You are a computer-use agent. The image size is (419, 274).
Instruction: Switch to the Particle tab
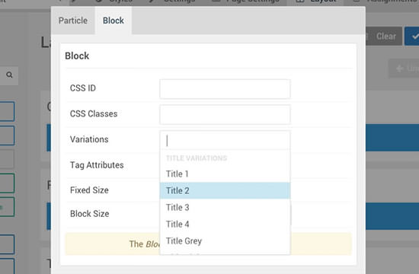[73, 21]
